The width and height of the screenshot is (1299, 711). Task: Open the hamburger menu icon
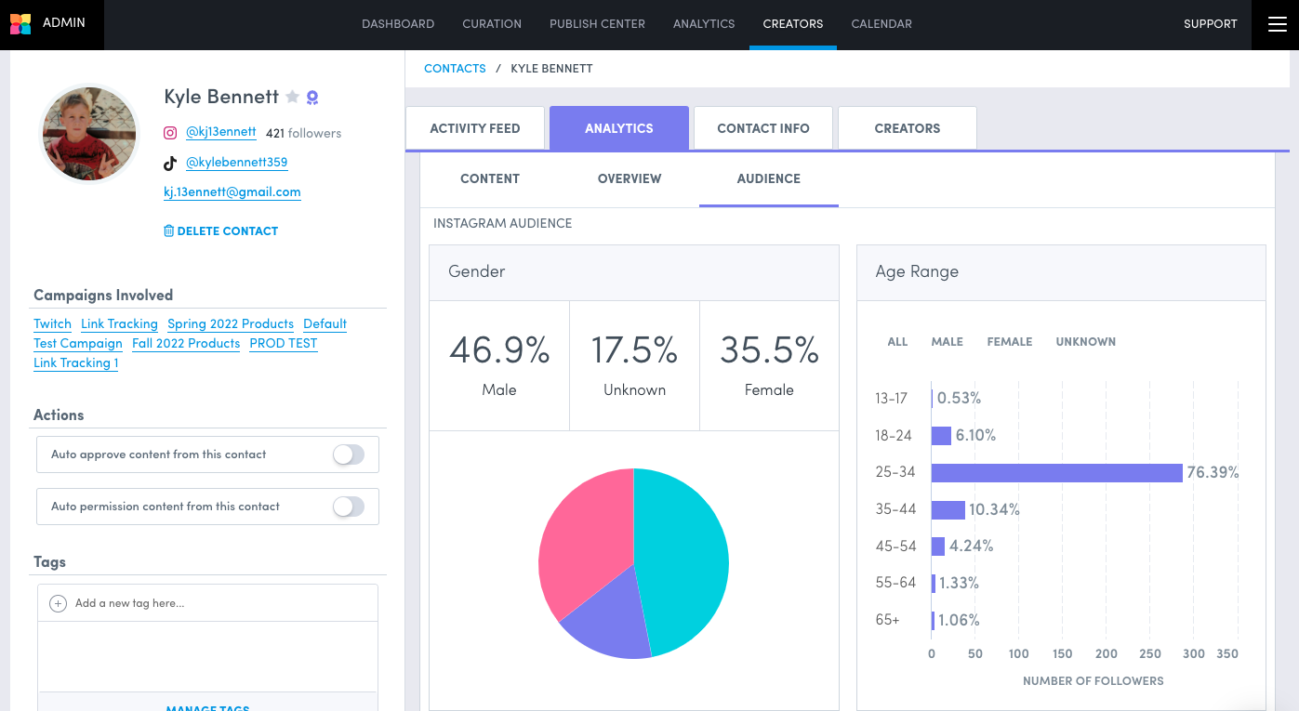pyautogui.click(x=1276, y=24)
